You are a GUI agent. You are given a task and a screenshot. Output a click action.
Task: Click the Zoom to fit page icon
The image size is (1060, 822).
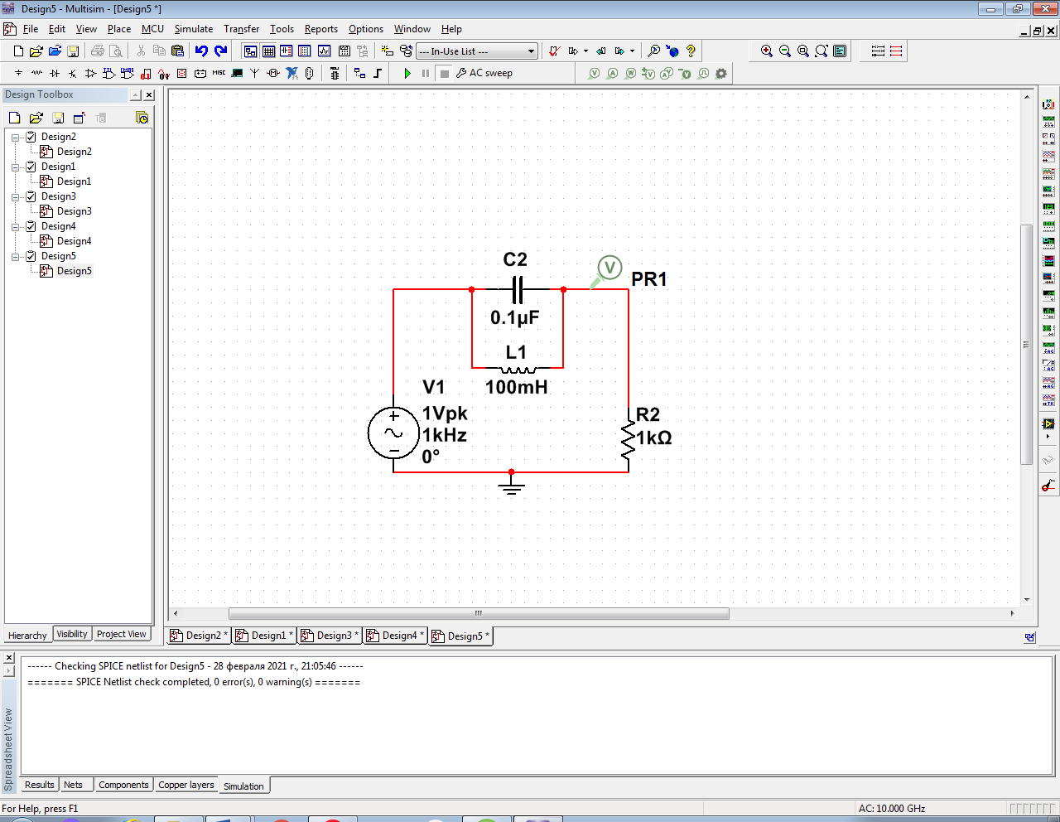pyautogui.click(x=821, y=51)
